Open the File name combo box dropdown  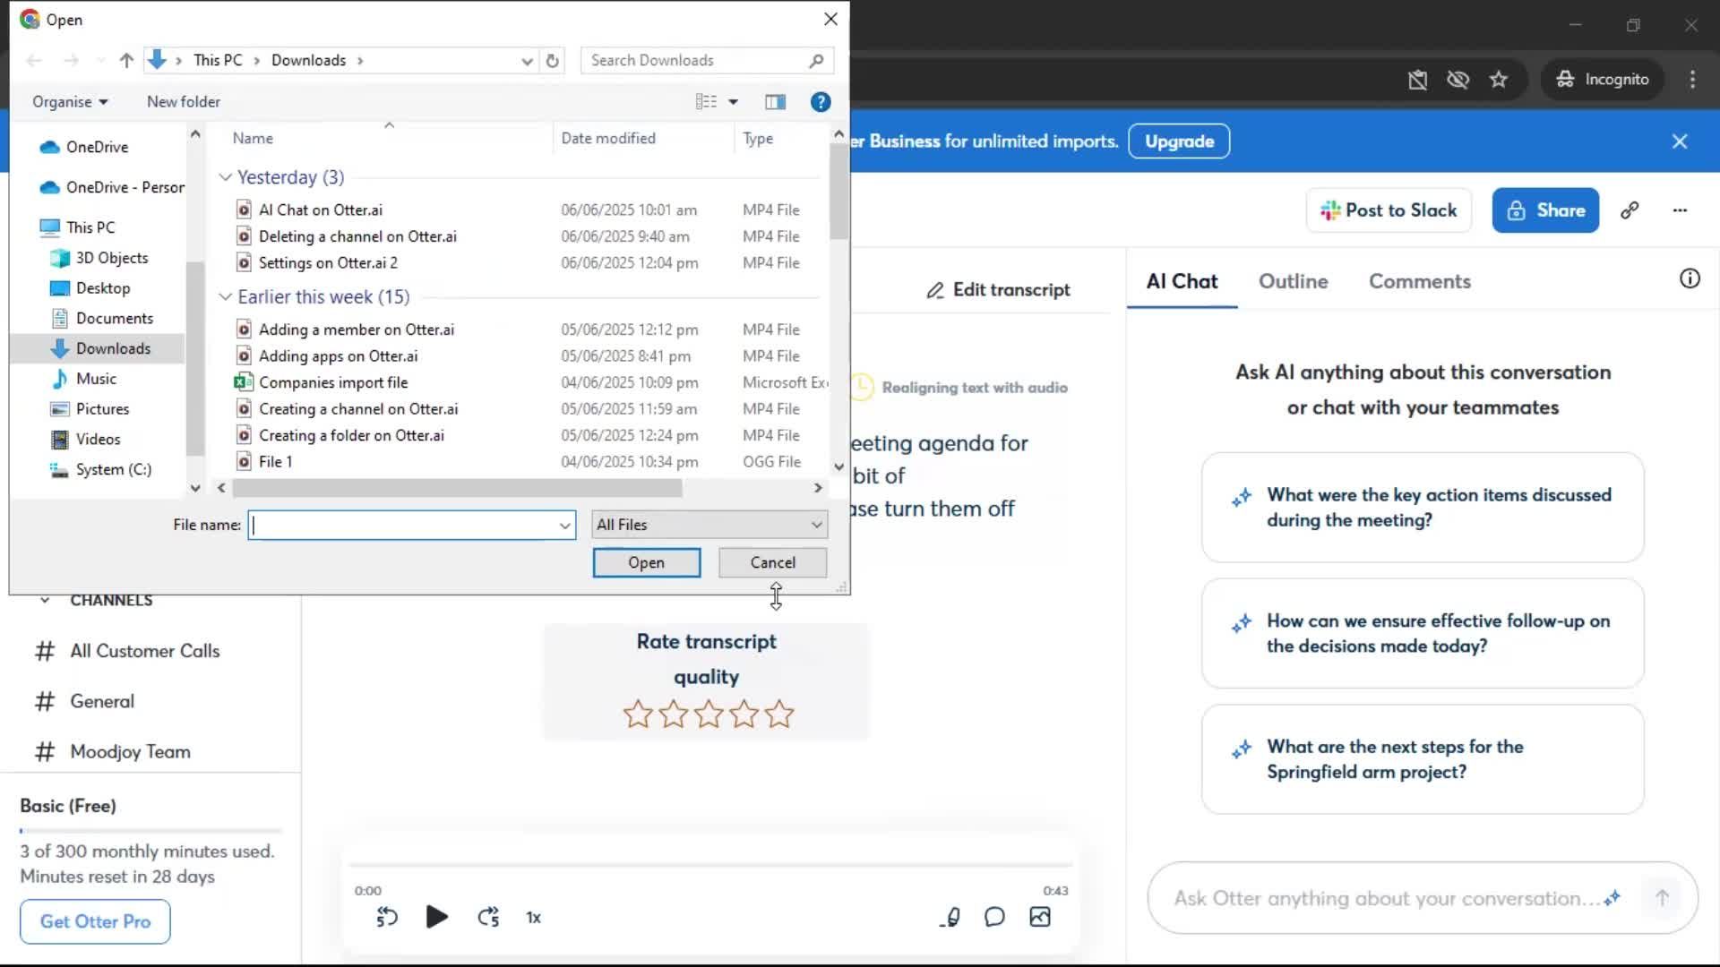click(564, 526)
